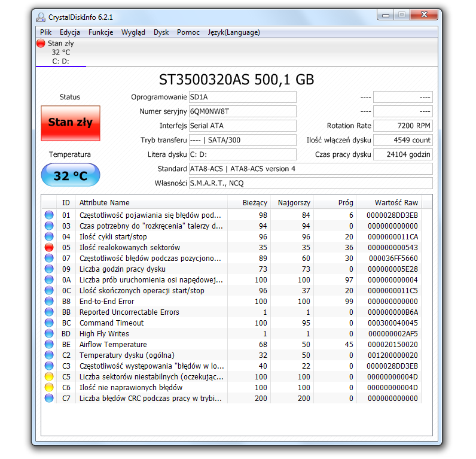Click the ID column header
Screen dimensions: 476x459
click(66, 203)
